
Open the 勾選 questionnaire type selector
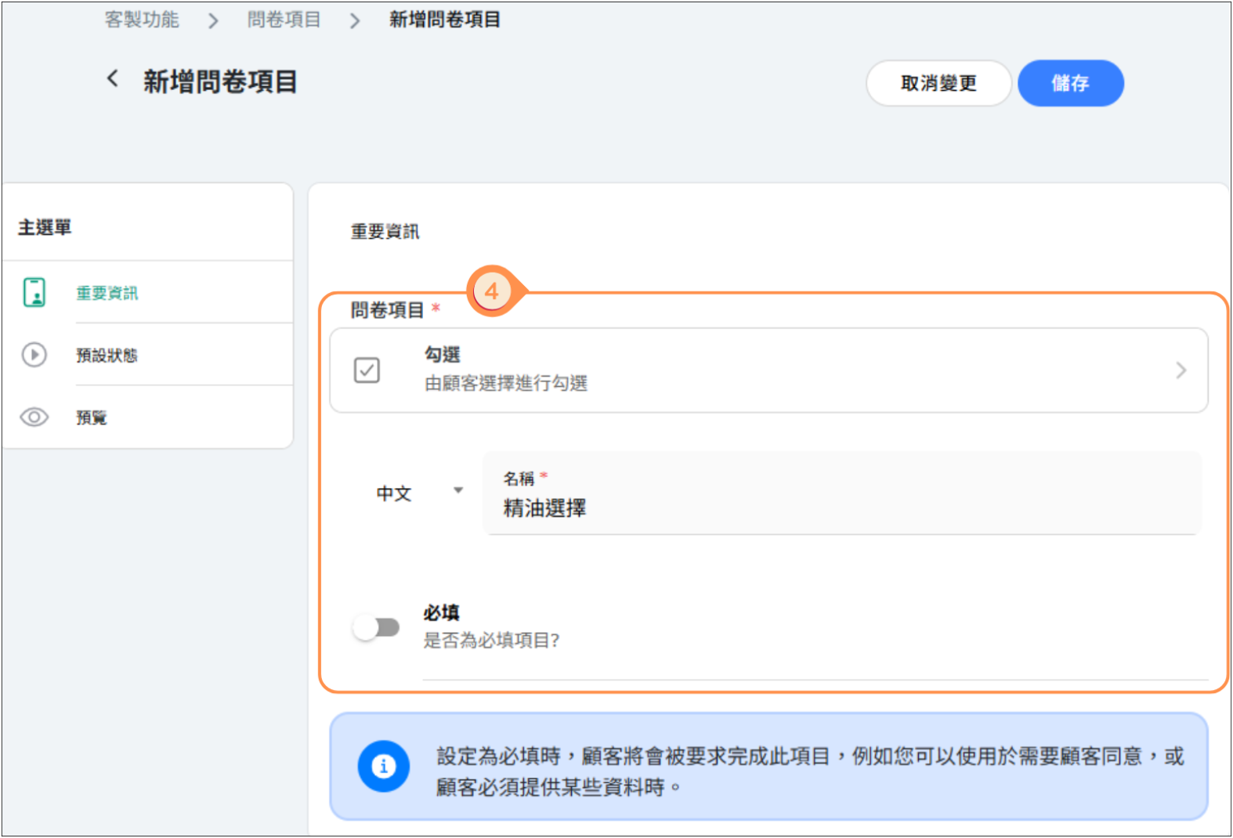(768, 370)
